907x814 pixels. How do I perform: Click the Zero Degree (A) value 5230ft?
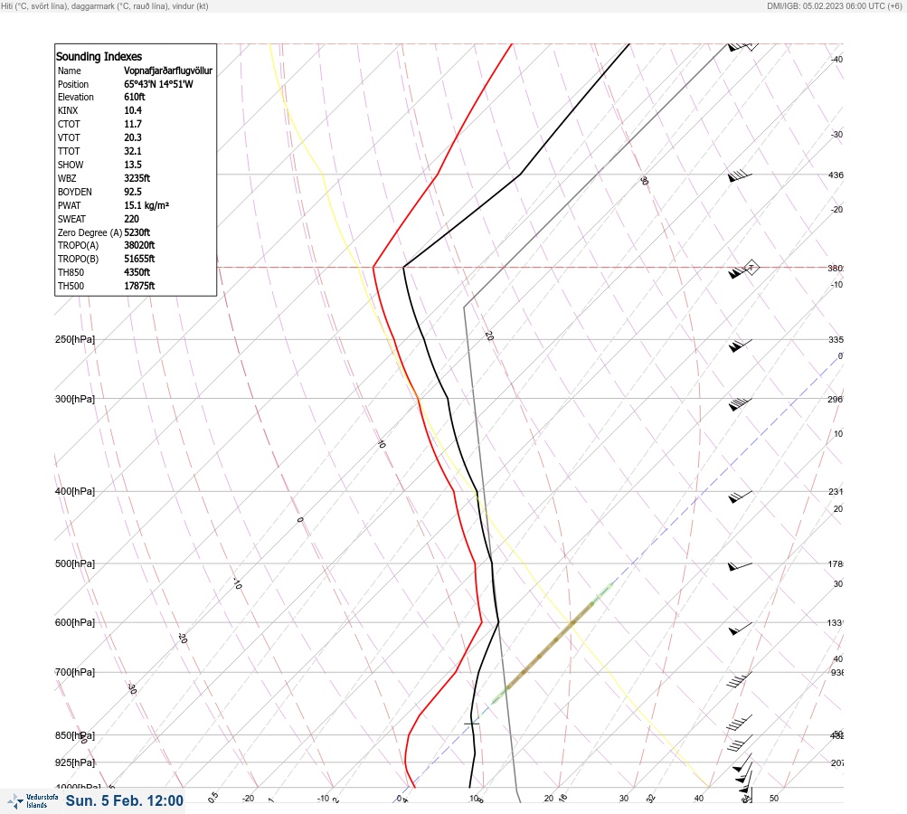pyautogui.click(x=137, y=232)
